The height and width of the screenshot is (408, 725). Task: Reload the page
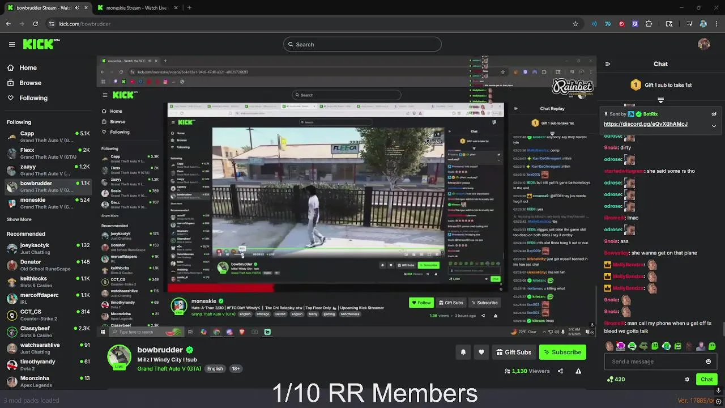35,24
